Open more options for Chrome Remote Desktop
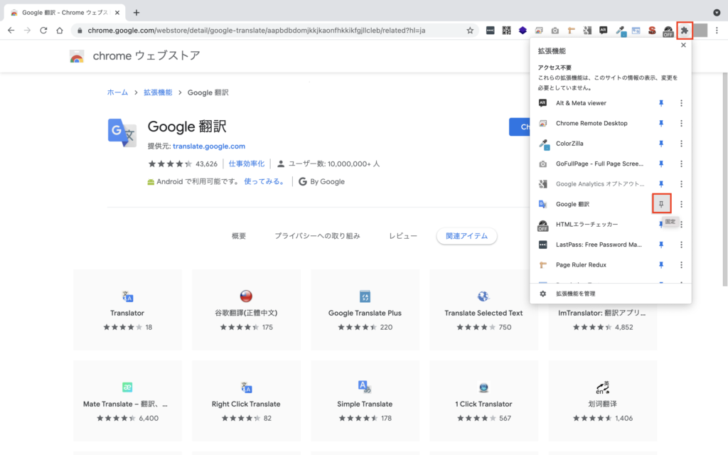728x455 pixels. pos(681,124)
